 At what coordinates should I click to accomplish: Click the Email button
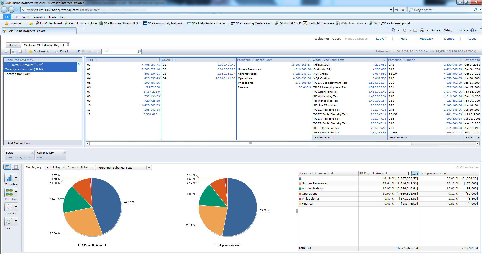point(62,51)
